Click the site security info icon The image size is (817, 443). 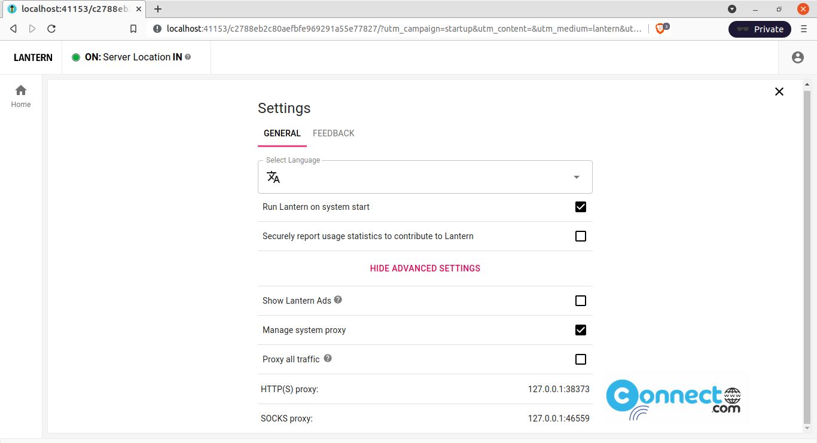pos(157,29)
